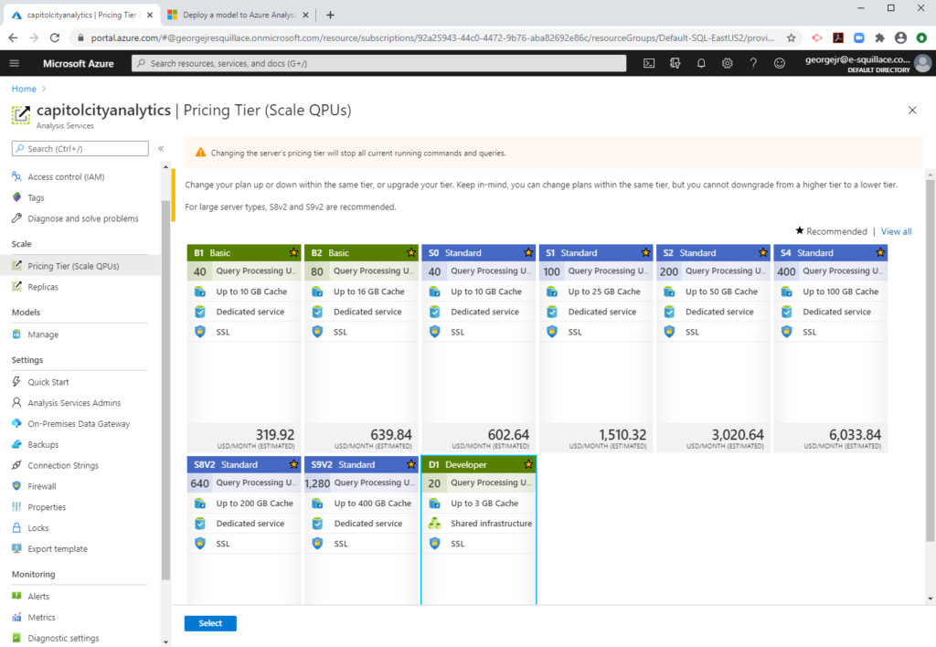Toggle the star on the B1 Basic card
This screenshot has width=936, height=647.
click(x=293, y=252)
